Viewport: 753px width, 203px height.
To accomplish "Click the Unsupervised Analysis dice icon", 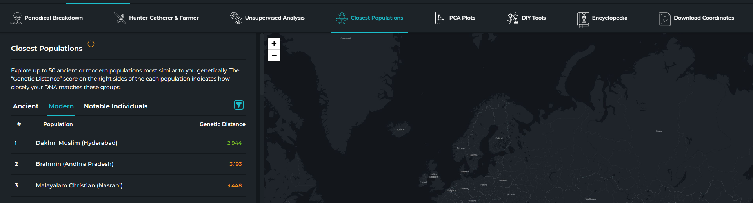I will pos(236,18).
